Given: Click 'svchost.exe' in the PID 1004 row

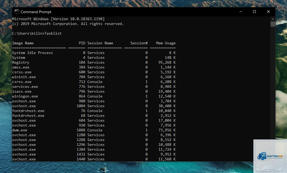Looking at the screenshot, I should pyautogui.click(x=24, y=106).
